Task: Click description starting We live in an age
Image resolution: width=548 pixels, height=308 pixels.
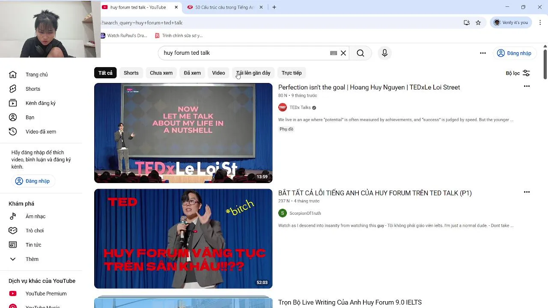Action: coord(396,120)
